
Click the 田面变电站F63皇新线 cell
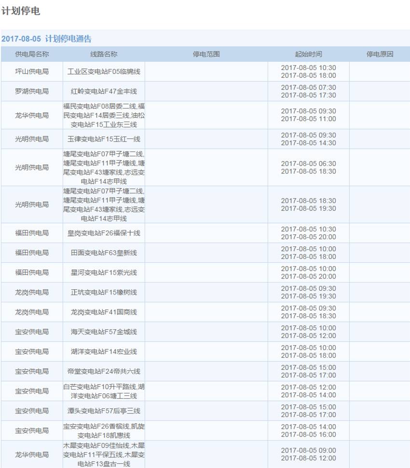(x=104, y=253)
